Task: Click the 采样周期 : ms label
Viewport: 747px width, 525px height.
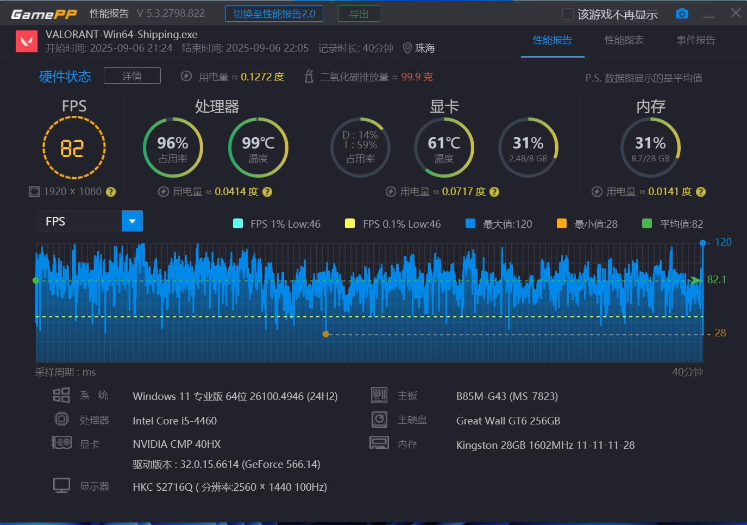Action: [66, 372]
